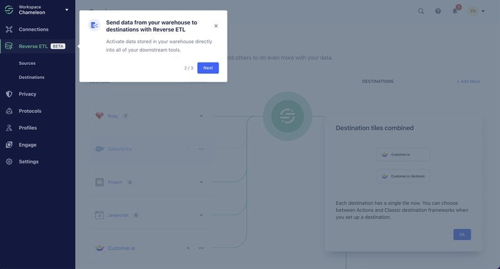500x269 pixels.
Task: Click Ok in Destination tiles dialog
Action: [462, 235]
